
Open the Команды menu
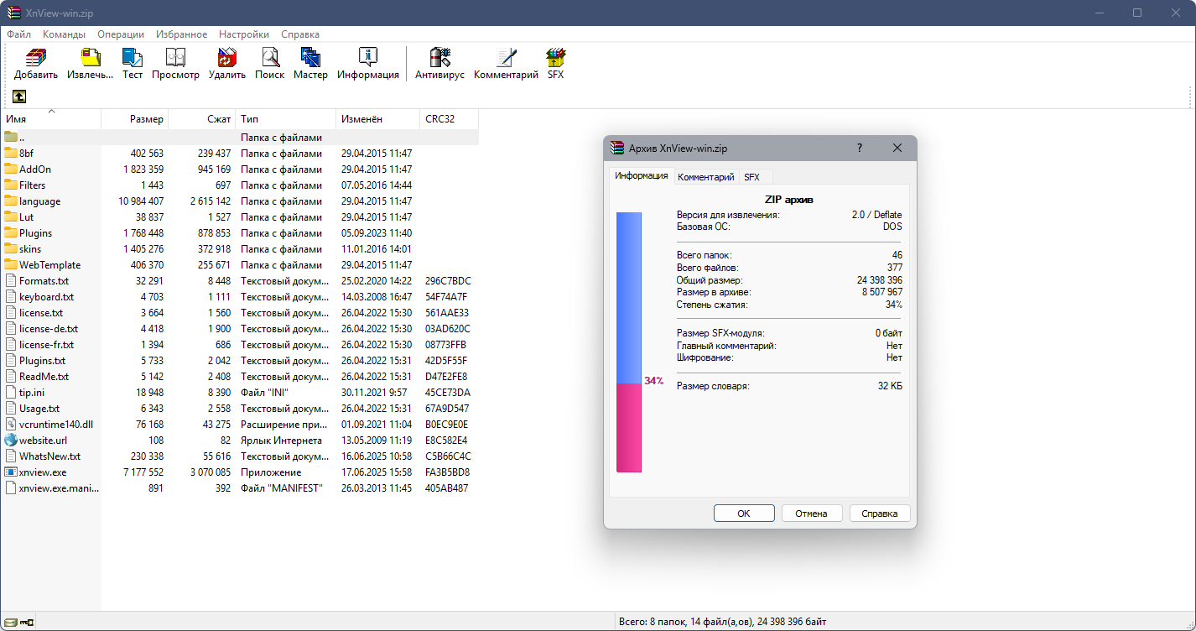(x=64, y=34)
